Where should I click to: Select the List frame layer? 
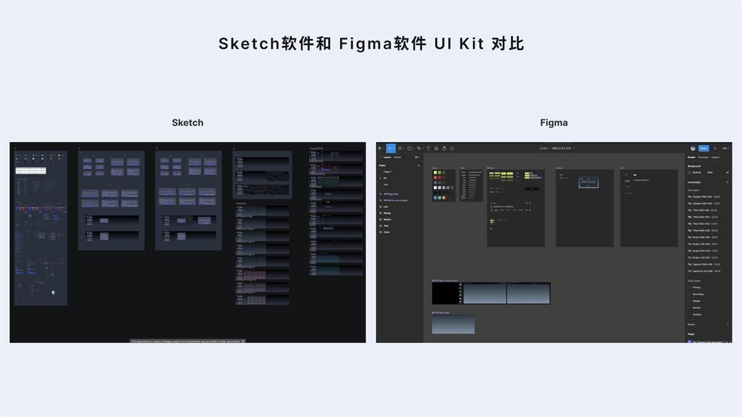coord(386,206)
